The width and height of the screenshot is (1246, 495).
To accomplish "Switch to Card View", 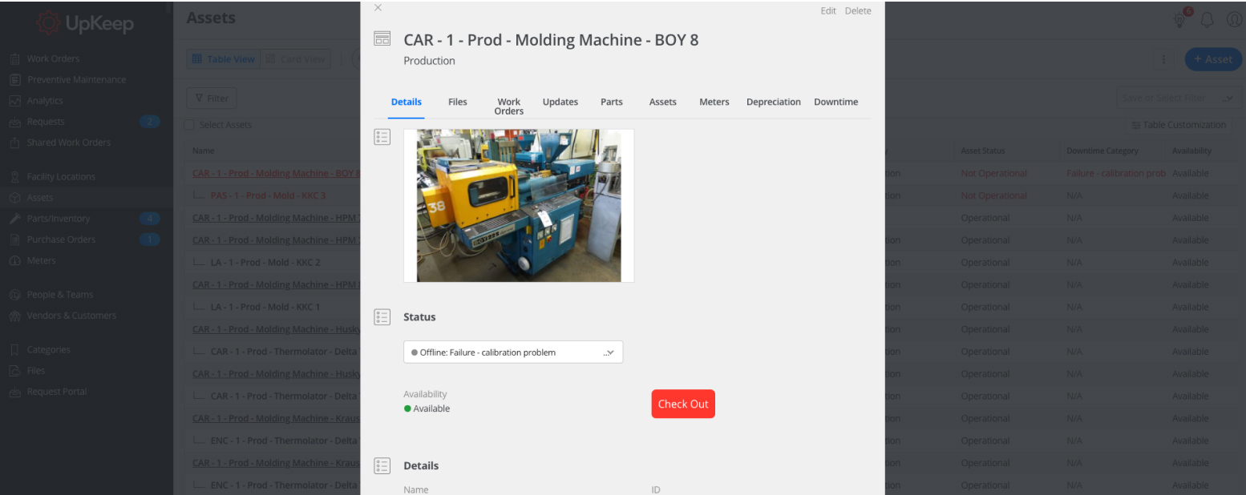I will [x=295, y=58].
